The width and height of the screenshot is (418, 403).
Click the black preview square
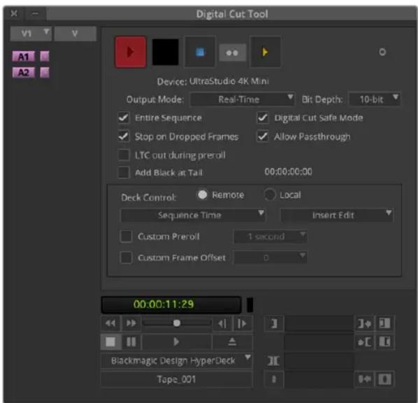165,52
